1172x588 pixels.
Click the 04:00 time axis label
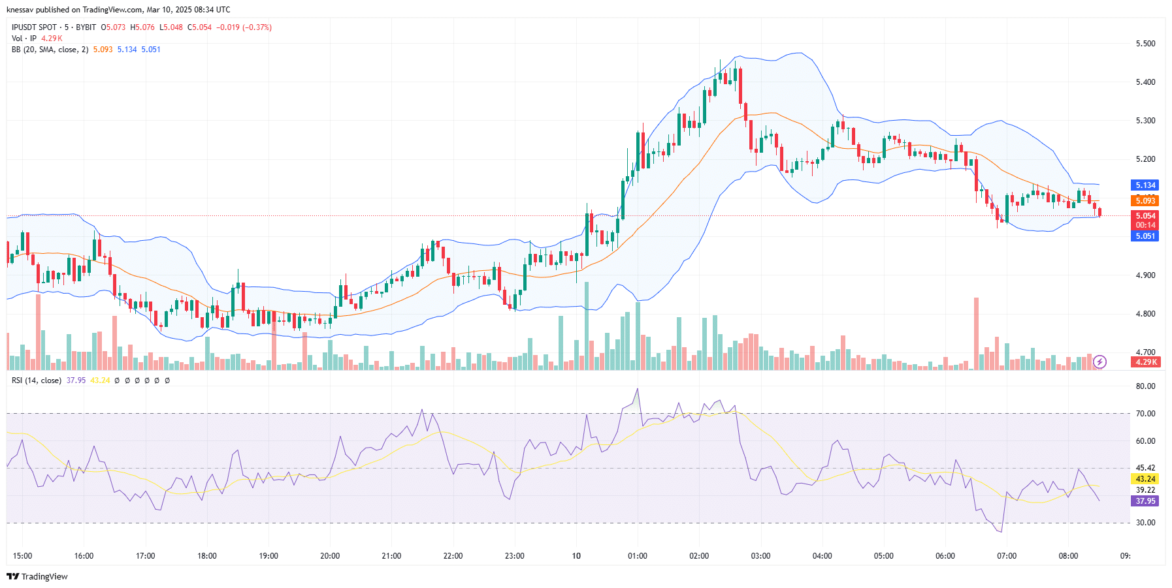[x=822, y=556]
